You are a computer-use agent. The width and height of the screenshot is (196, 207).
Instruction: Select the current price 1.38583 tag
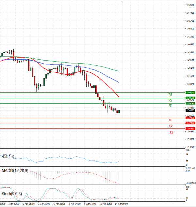[x=190, y=110]
